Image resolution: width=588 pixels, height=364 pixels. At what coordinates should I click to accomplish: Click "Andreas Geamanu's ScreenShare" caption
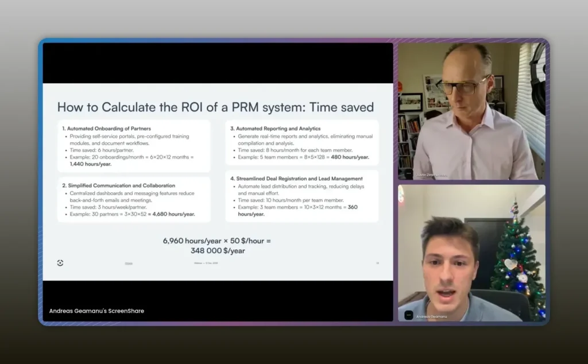pyautogui.click(x=96, y=311)
